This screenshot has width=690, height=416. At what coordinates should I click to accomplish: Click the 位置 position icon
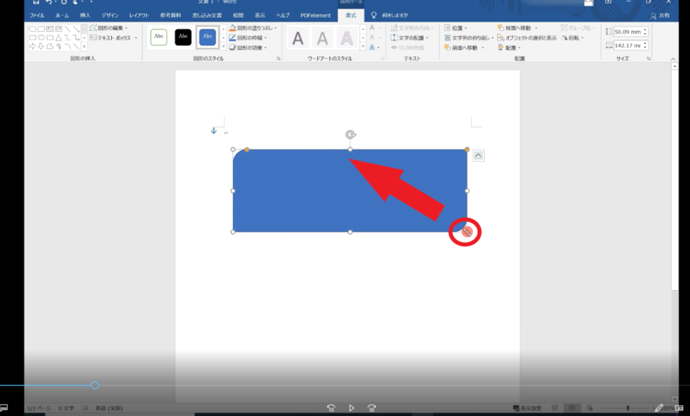(447, 28)
